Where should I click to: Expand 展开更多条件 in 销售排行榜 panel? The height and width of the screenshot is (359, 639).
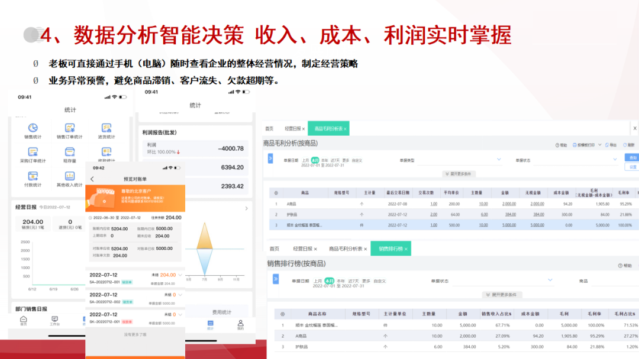point(501,295)
